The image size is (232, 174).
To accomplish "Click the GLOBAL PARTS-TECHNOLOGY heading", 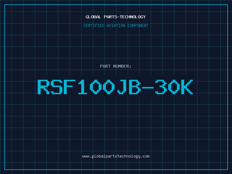I will point(116,17).
